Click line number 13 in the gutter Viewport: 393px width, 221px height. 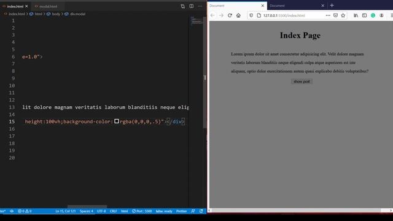(12, 107)
